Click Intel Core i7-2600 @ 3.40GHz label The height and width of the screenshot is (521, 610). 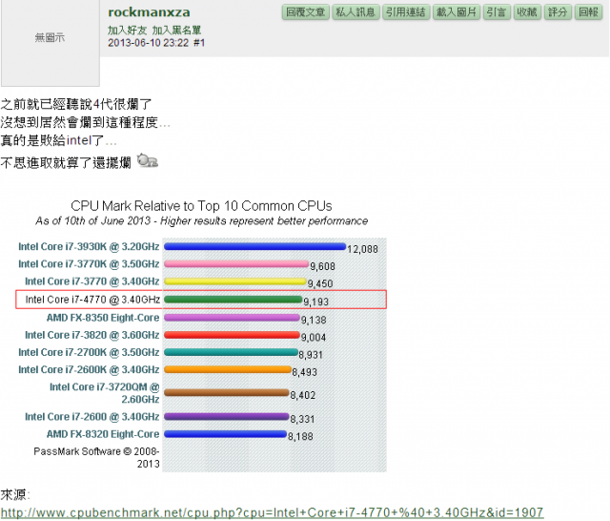point(92,417)
